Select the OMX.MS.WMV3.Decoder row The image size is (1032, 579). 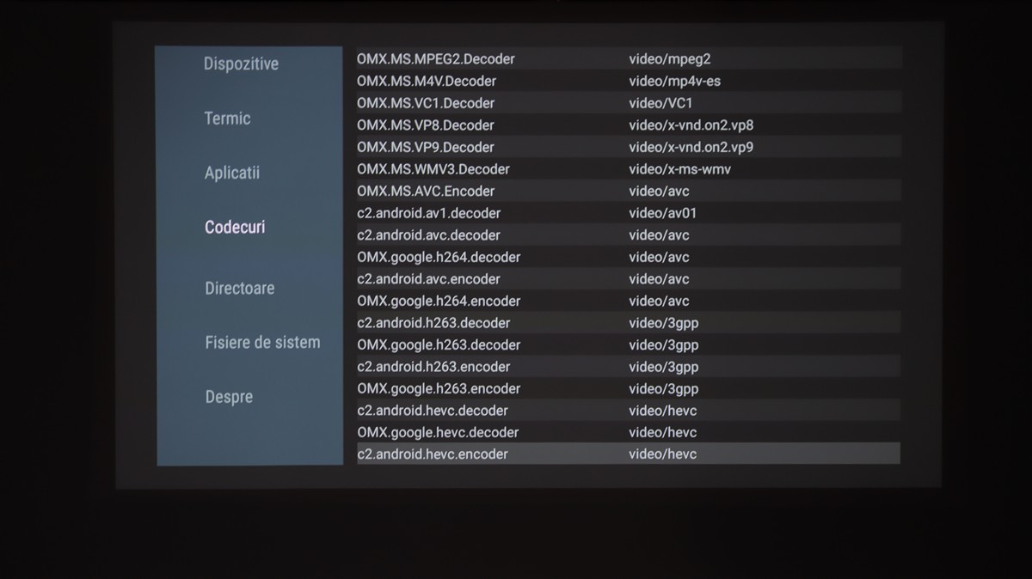433,169
